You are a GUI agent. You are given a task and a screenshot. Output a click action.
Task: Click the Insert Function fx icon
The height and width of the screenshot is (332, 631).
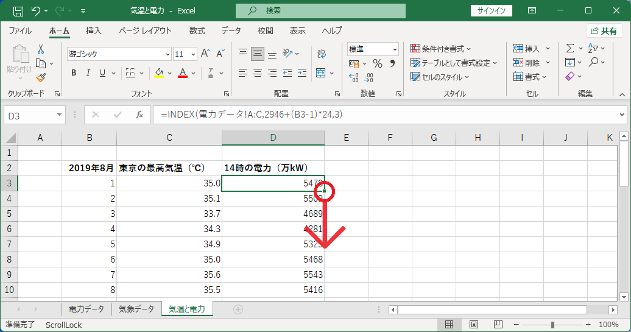(x=139, y=115)
